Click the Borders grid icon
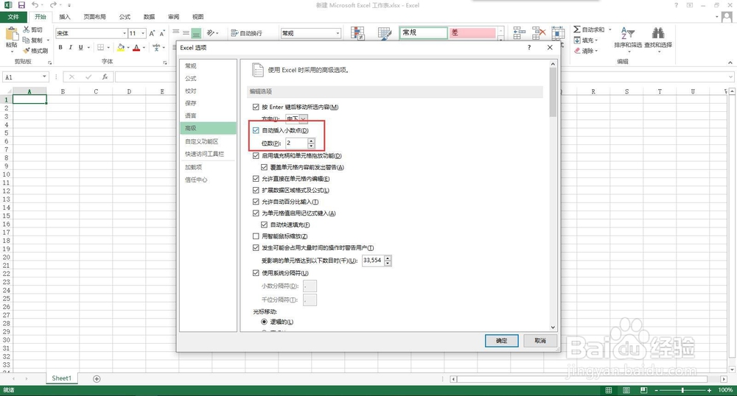Image resolution: width=737 pixels, height=396 pixels. pos(100,47)
